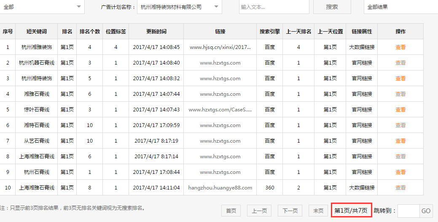This screenshot has height=222, width=438.
Task: Click the 链接属性 column header
Action: [x=362, y=32]
